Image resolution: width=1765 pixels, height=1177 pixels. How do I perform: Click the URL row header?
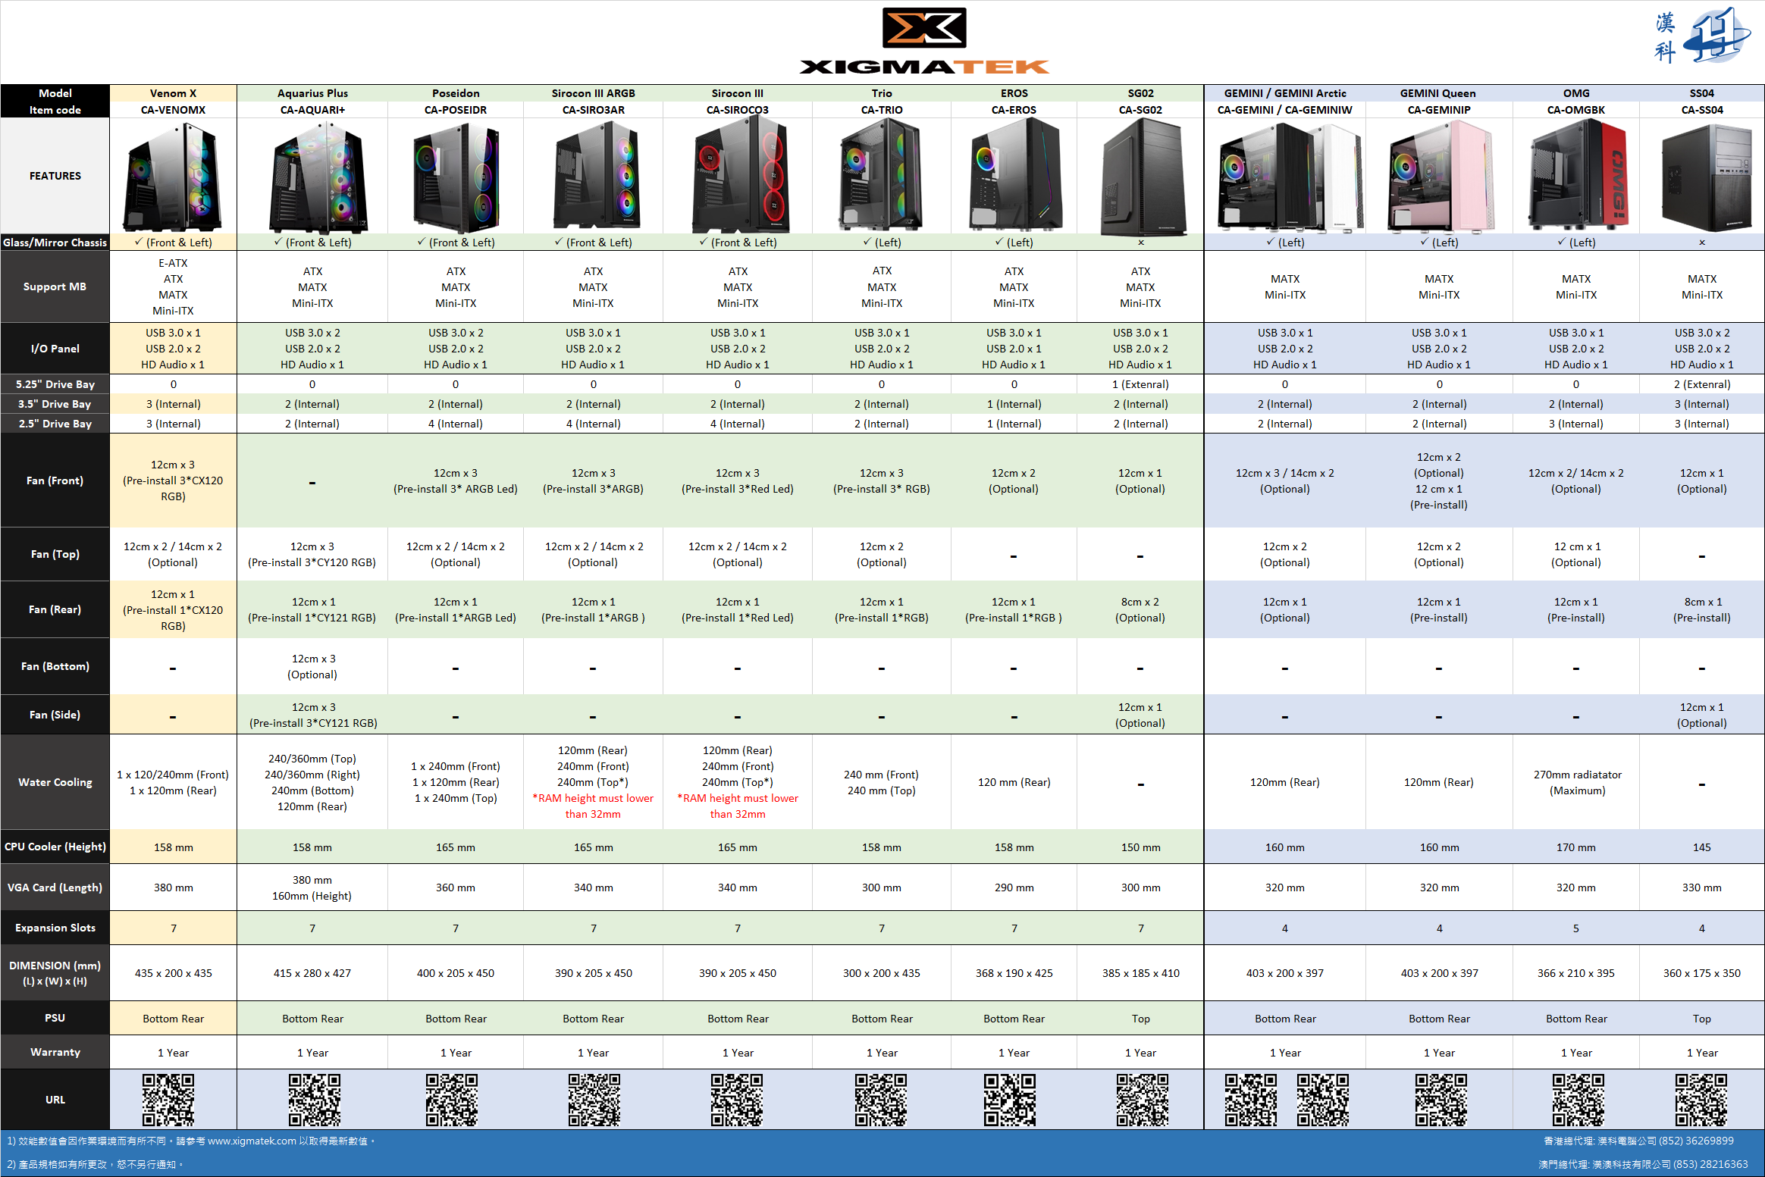[x=55, y=1099]
